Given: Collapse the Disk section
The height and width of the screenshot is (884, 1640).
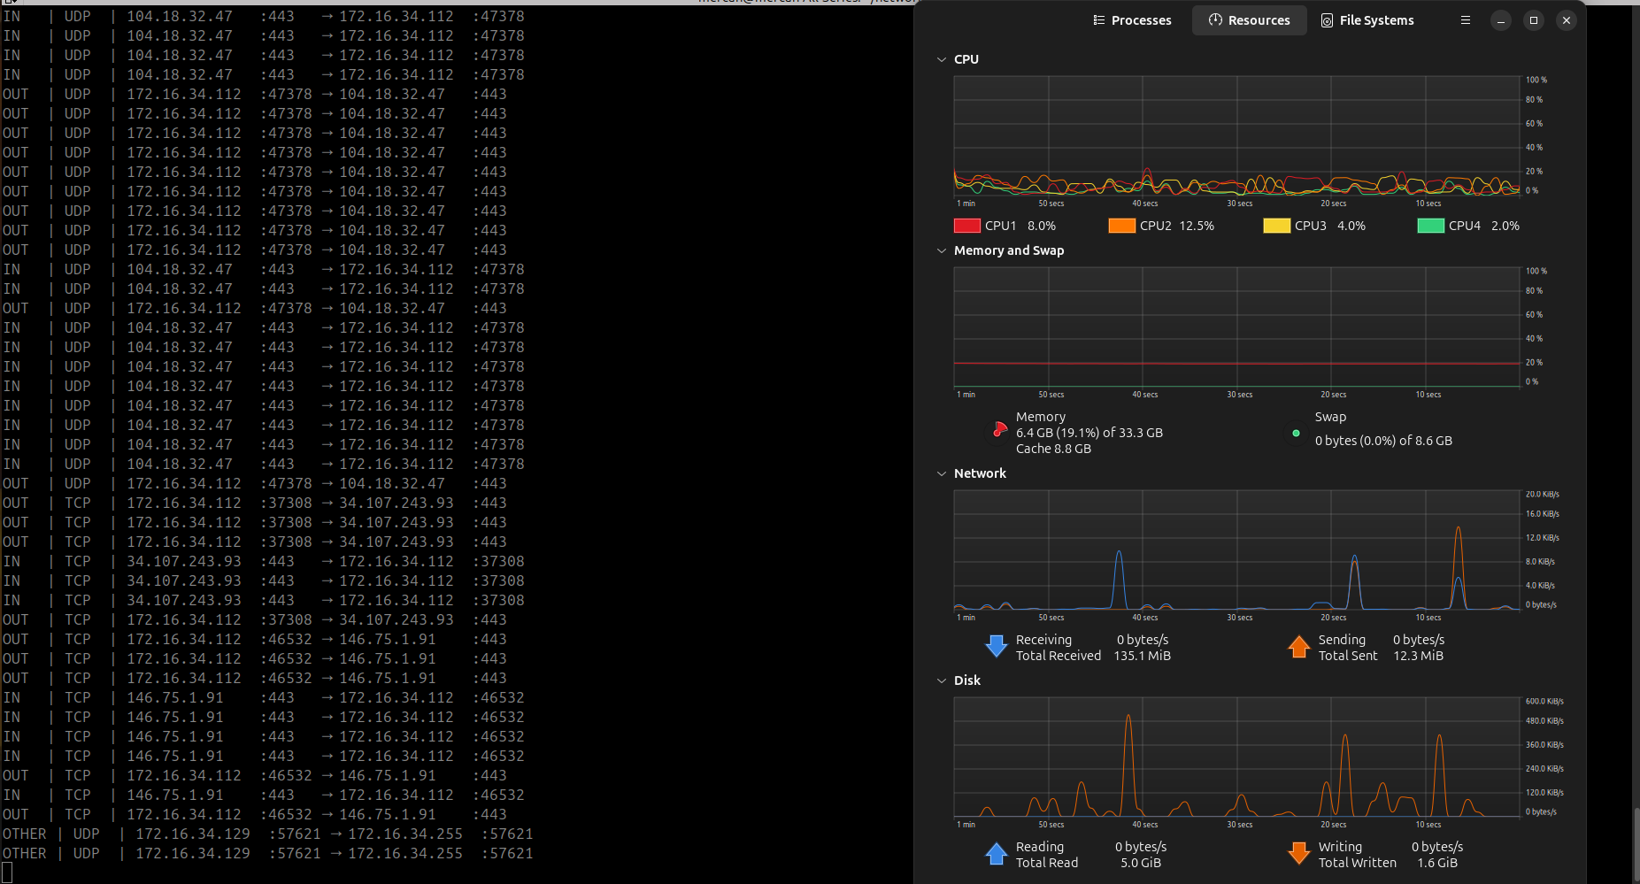Looking at the screenshot, I should (x=942, y=681).
